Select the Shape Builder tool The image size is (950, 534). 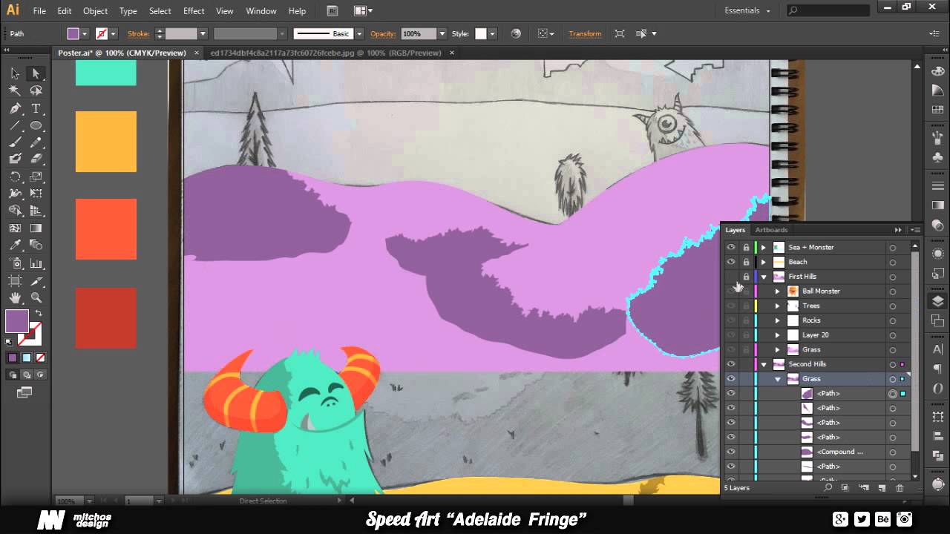coord(15,211)
